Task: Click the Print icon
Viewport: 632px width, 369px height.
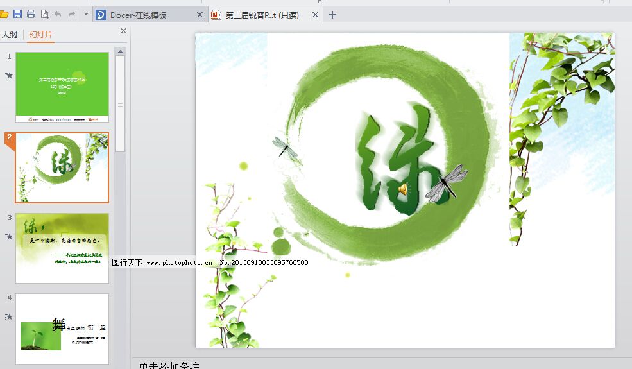Action: (31, 15)
